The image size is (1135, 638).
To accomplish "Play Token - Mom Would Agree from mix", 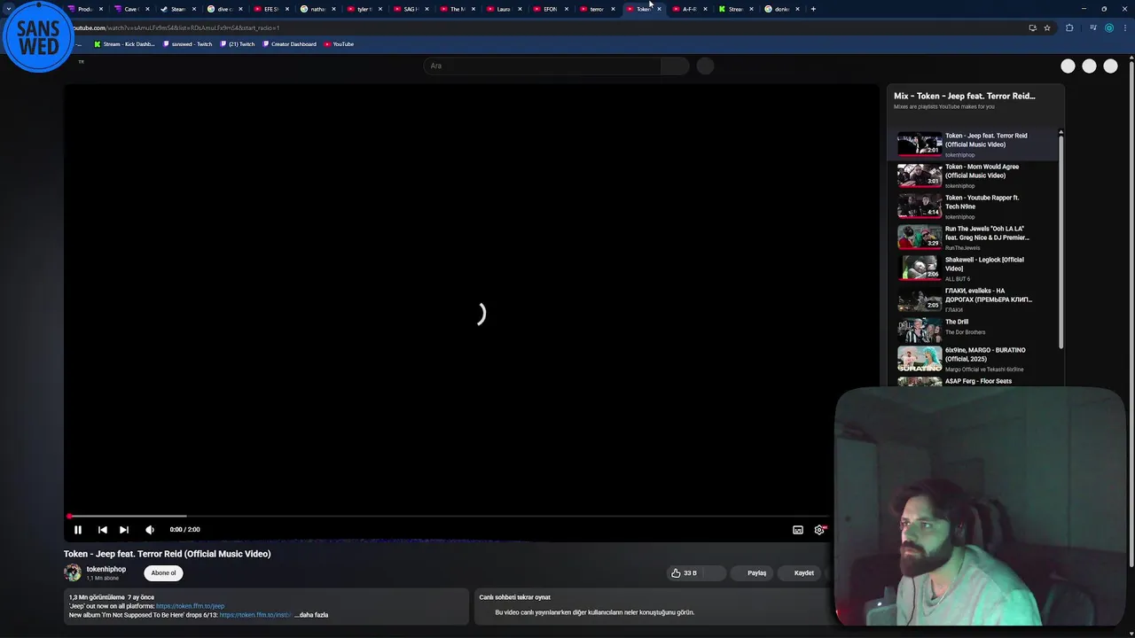I will [x=974, y=175].
